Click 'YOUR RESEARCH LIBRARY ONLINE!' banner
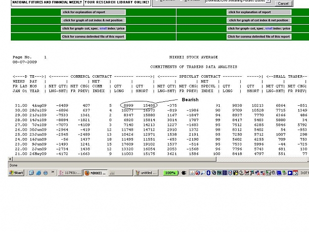Viewport: 309px width, 232px height. (117, 2)
